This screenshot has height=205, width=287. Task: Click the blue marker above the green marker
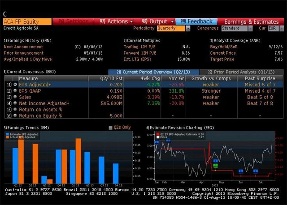coord(216,161)
